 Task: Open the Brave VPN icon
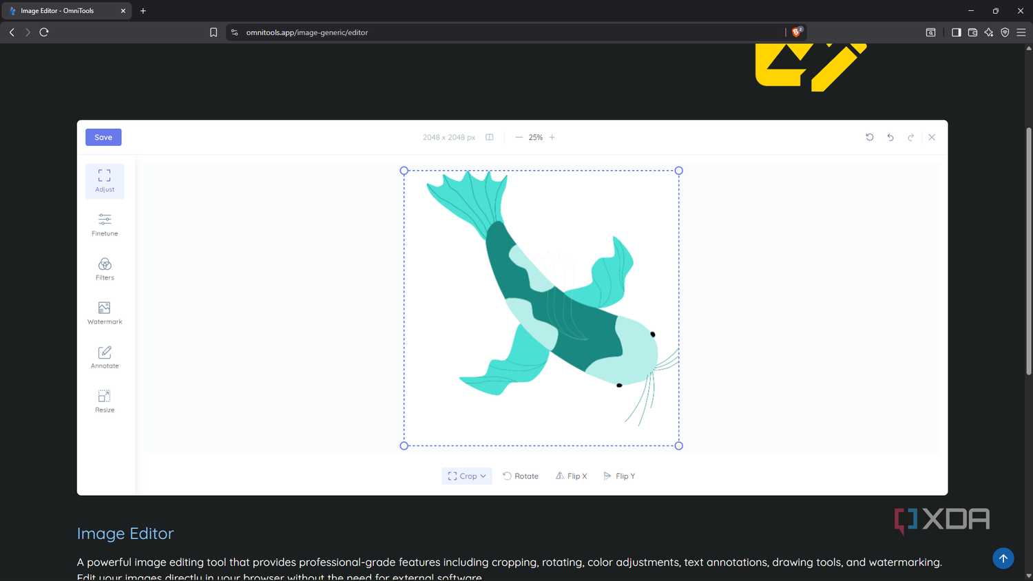[1005, 32]
